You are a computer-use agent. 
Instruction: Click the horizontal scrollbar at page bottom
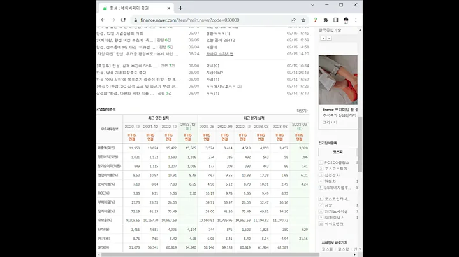click(x=210, y=254)
